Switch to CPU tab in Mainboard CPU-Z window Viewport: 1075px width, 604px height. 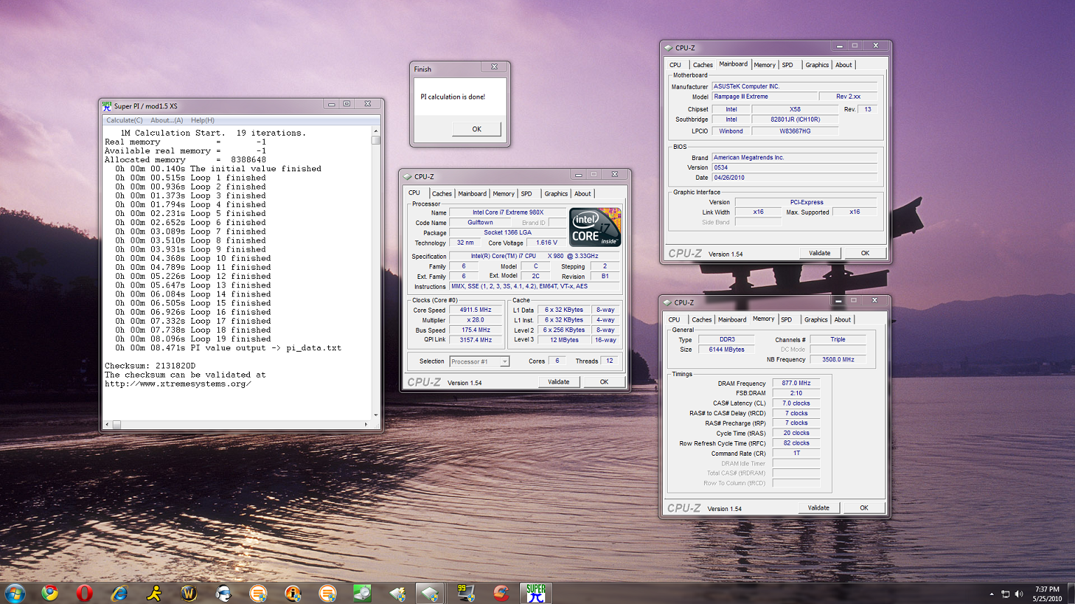675,65
